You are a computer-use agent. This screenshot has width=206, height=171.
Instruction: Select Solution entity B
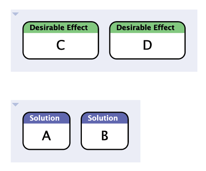pyautogui.click(x=105, y=131)
